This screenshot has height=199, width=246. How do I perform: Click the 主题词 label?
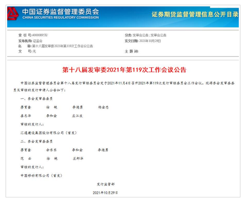[x=131, y=51]
